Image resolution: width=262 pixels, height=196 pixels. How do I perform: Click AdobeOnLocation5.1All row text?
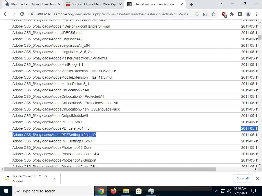click(x=50, y=90)
